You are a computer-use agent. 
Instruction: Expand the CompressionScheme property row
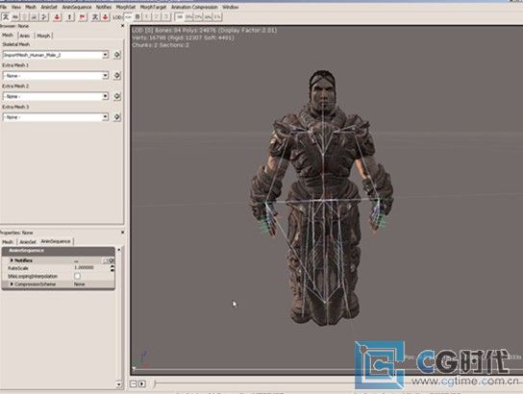tap(12, 284)
